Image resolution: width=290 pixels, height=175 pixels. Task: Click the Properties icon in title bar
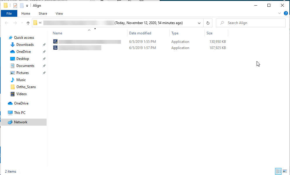[15, 6]
